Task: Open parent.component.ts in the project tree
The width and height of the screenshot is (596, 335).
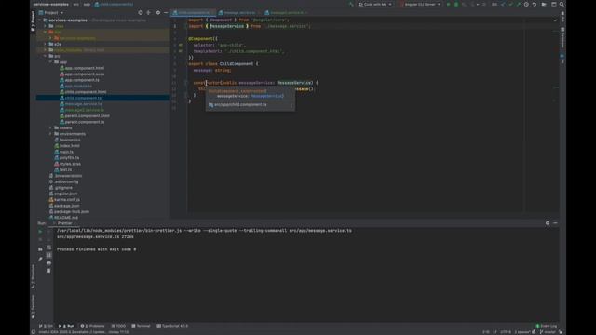Action: 85,122
